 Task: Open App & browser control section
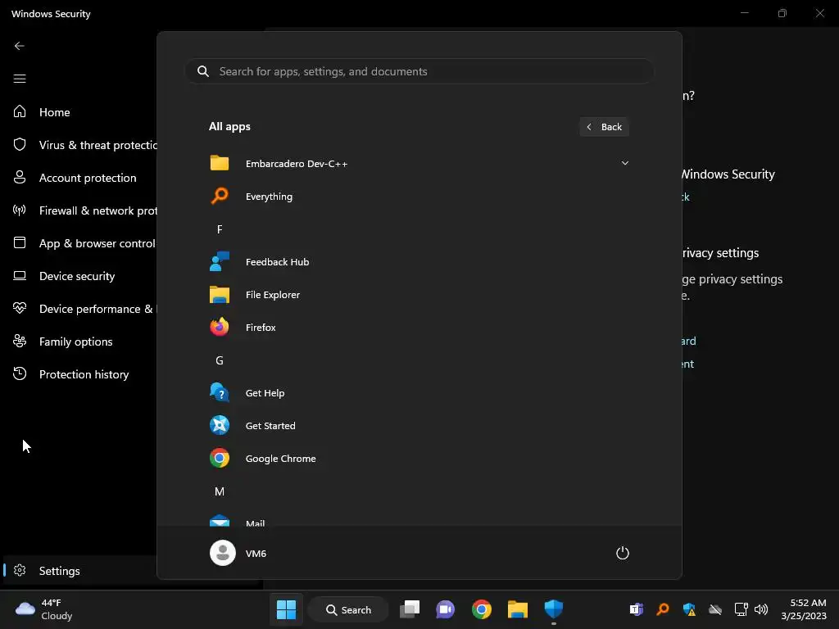(x=79, y=243)
